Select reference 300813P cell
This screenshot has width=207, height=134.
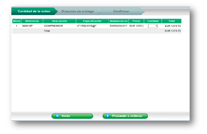click(x=27, y=26)
